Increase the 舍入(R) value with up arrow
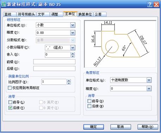161x133 pixels. 73,53
